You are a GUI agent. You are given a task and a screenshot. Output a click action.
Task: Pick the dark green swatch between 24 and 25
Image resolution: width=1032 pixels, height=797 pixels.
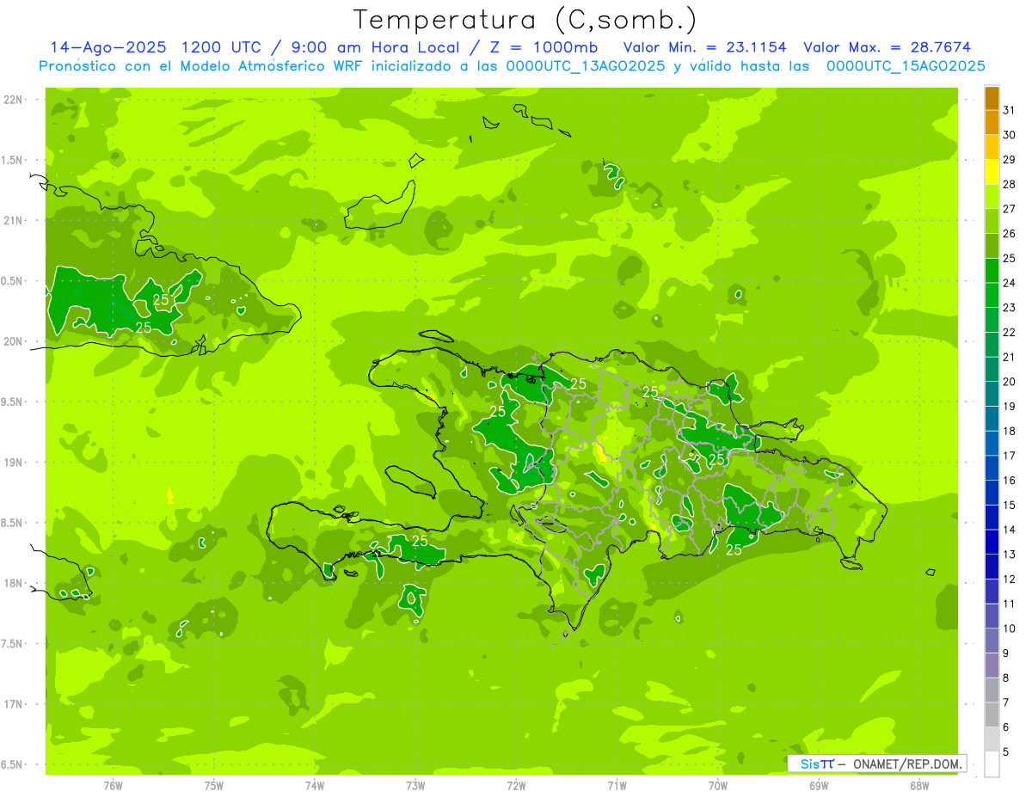tap(992, 271)
